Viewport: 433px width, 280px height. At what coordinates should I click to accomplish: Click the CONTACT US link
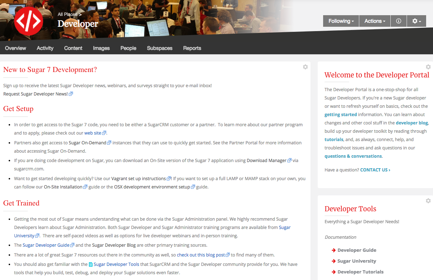pyautogui.click(x=375, y=170)
